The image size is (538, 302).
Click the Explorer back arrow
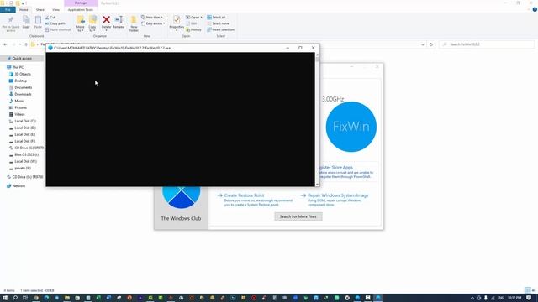click(5, 44)
